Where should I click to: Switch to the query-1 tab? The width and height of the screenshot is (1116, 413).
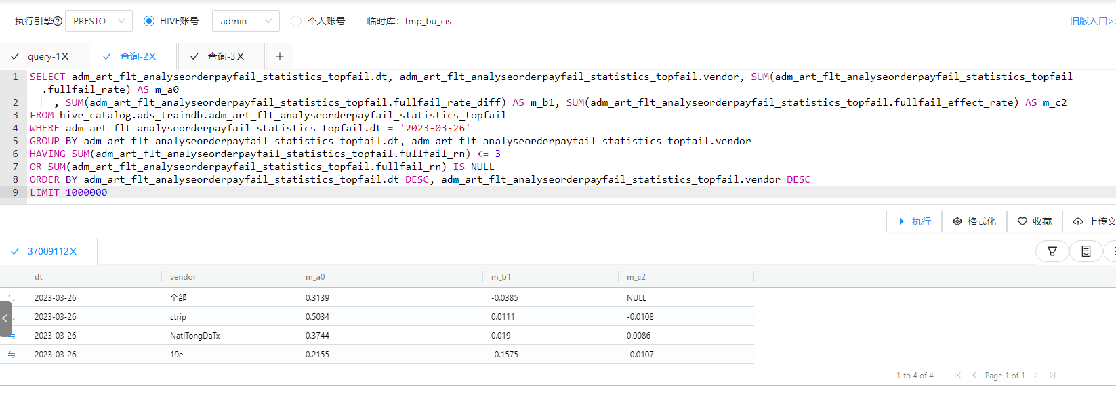tap(43, 56)
